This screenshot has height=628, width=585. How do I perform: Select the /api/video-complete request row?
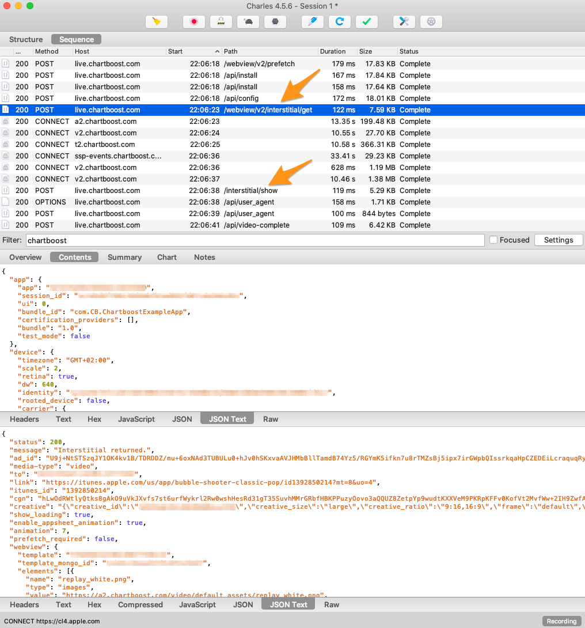click(x=292, y=225)
